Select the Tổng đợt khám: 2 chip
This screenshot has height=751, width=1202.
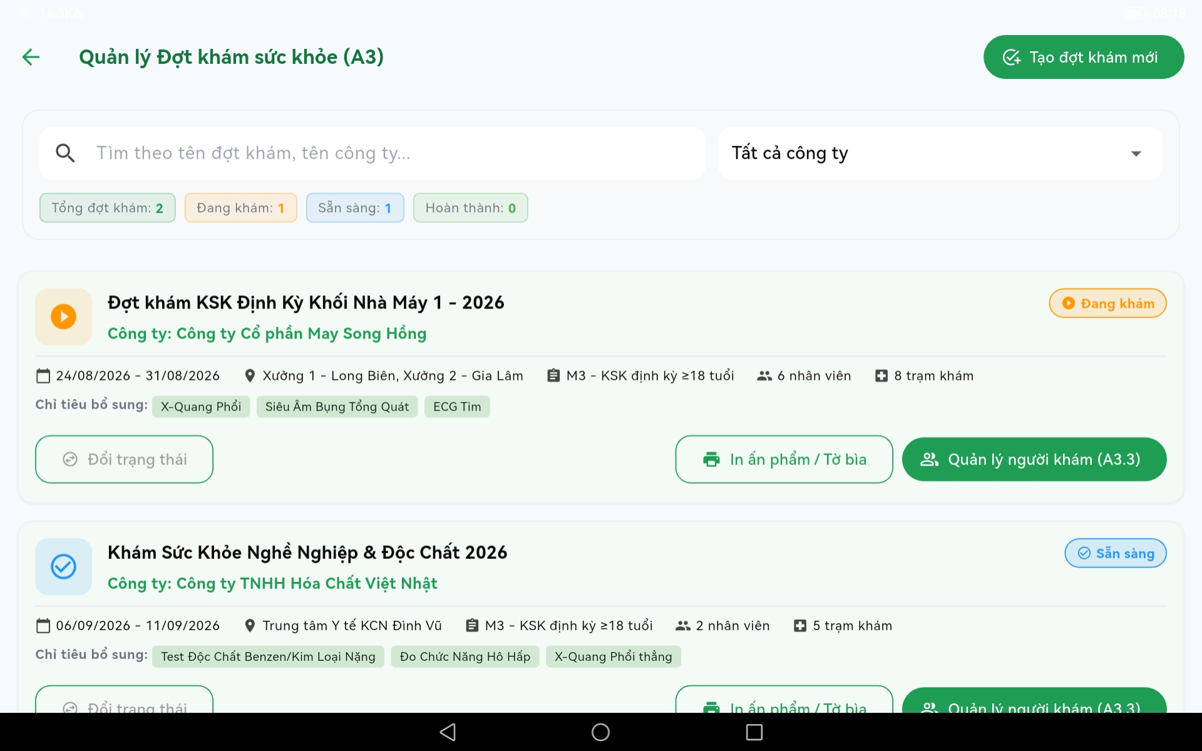coord(108,208)
